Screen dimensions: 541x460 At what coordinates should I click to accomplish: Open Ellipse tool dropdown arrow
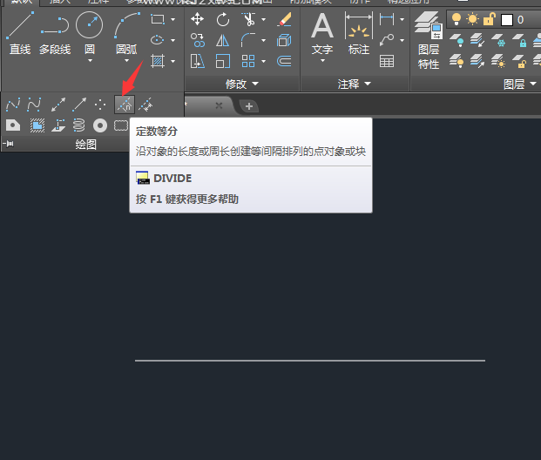[x=172, y=40]
